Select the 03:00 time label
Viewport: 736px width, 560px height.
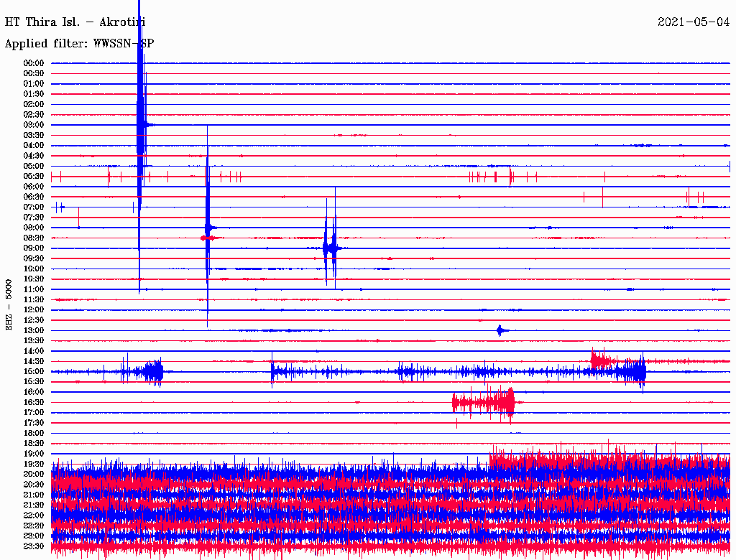(33, 125)
